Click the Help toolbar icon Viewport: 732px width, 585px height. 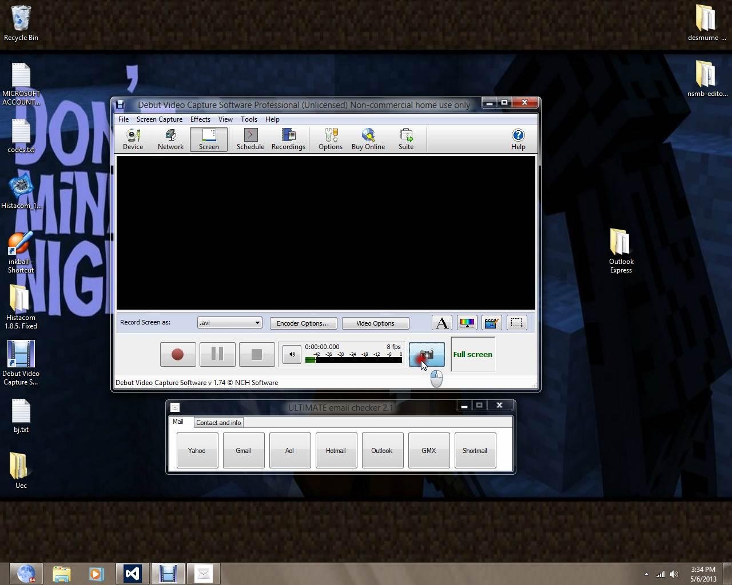(518, 139)
